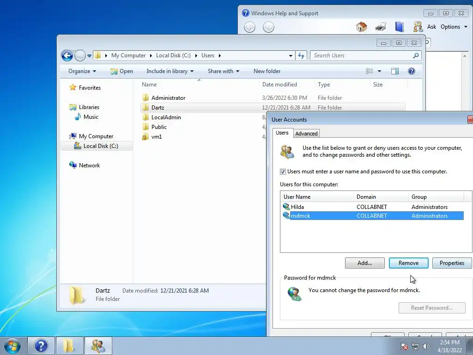Open the address bar history dropdown
This screenshot has height=355, width=473.
pos(291,55)
